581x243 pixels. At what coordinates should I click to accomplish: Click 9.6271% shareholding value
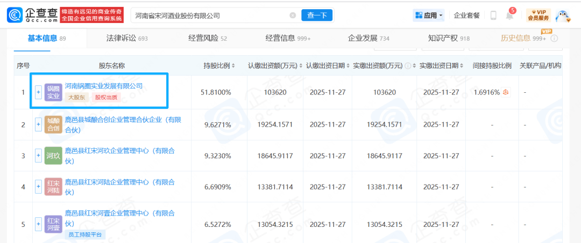(217, 125)
